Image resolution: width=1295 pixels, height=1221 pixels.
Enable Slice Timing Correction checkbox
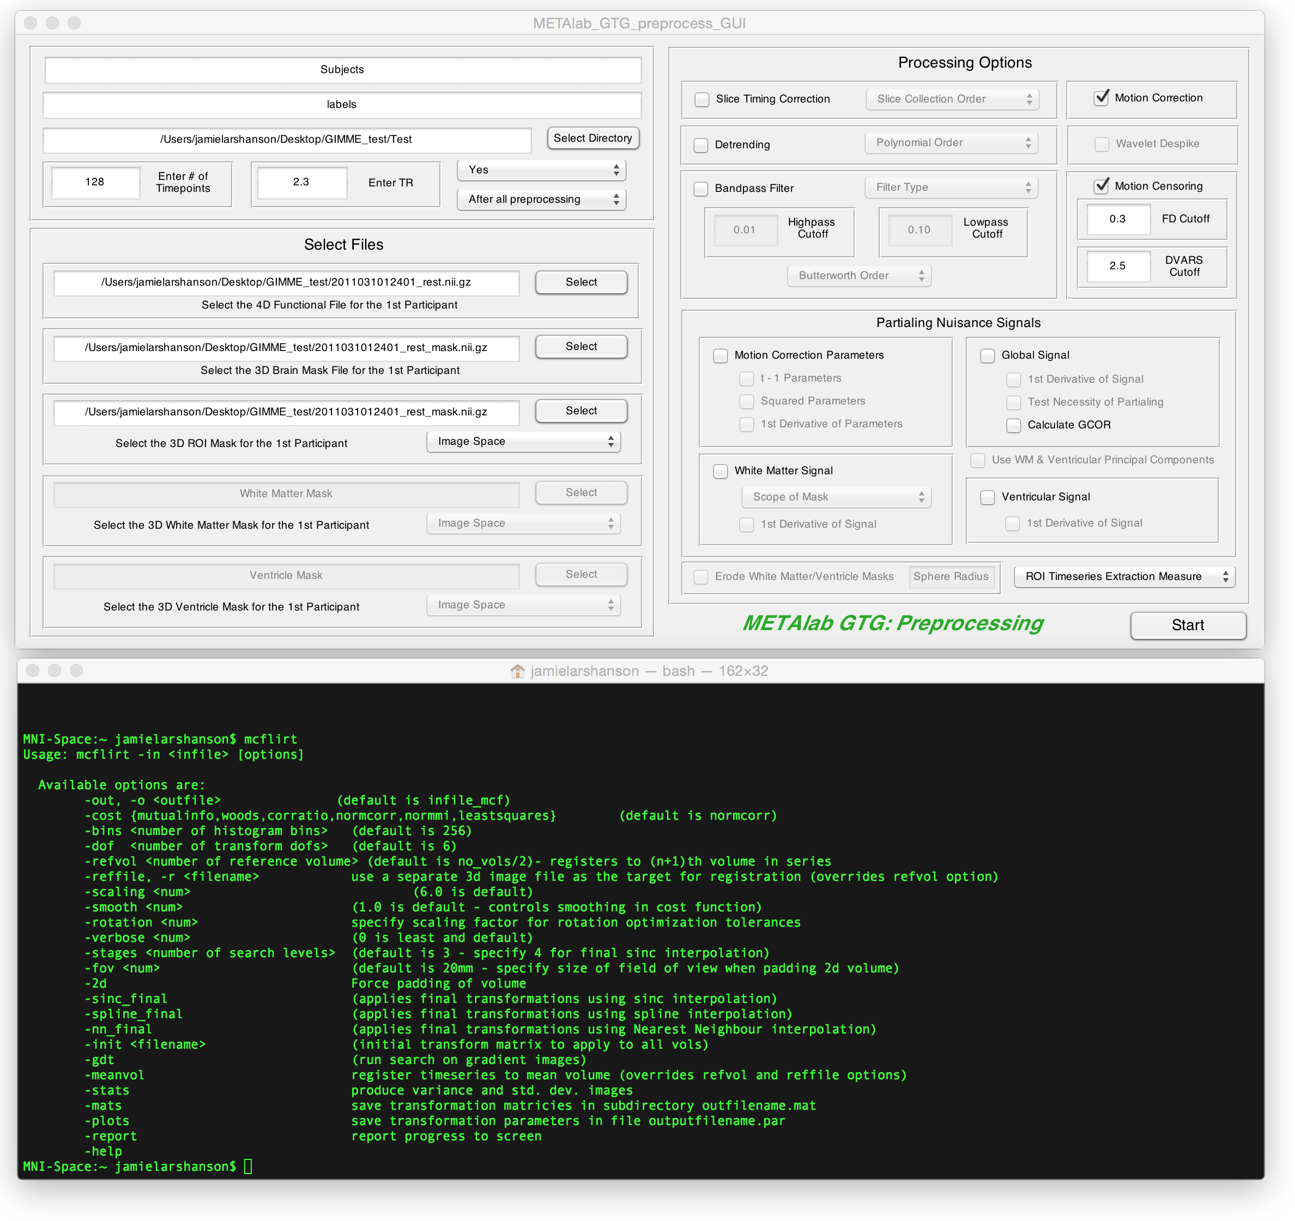tap(701, 100)
